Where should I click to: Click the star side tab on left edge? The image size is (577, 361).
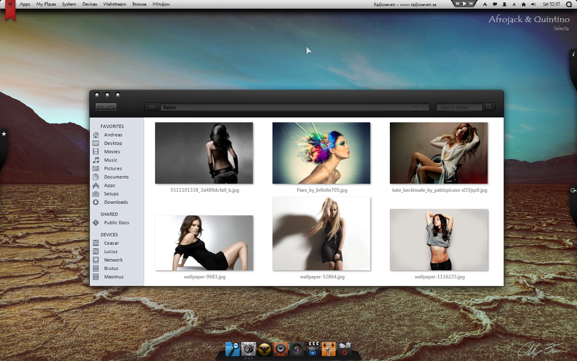pos(4,134)
